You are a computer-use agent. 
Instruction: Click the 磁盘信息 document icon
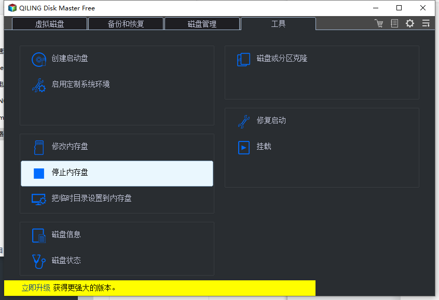pyautogui.click(x=38, y=235)
